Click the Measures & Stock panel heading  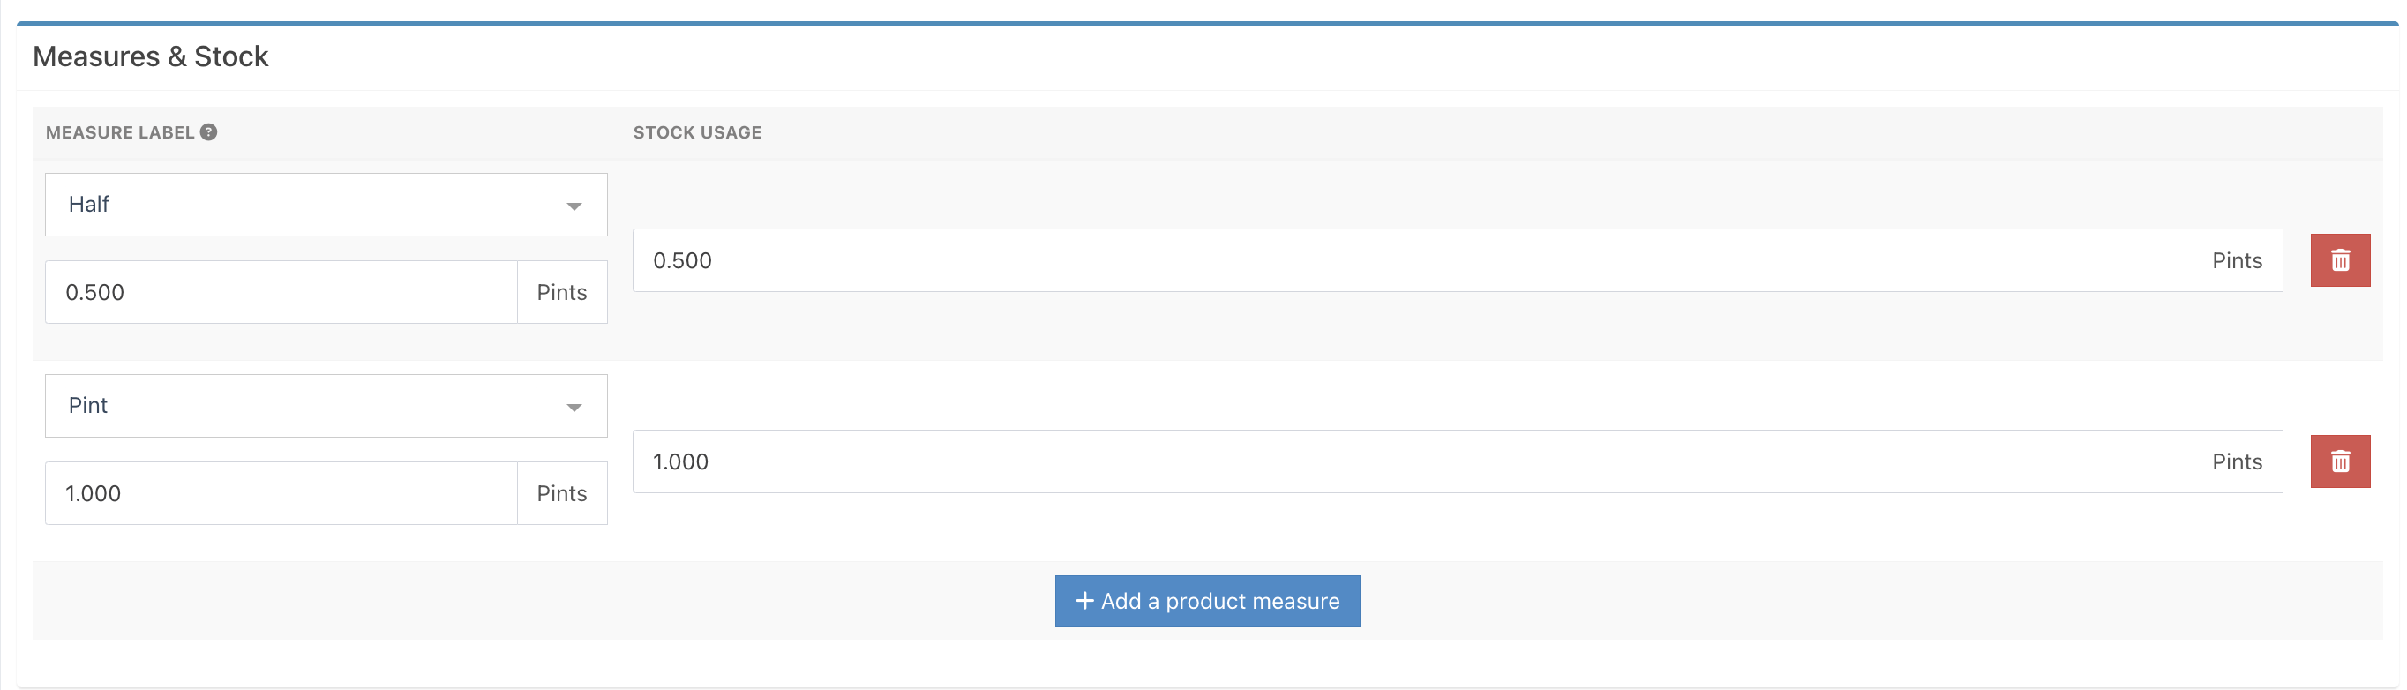click(x=150, y=57)
